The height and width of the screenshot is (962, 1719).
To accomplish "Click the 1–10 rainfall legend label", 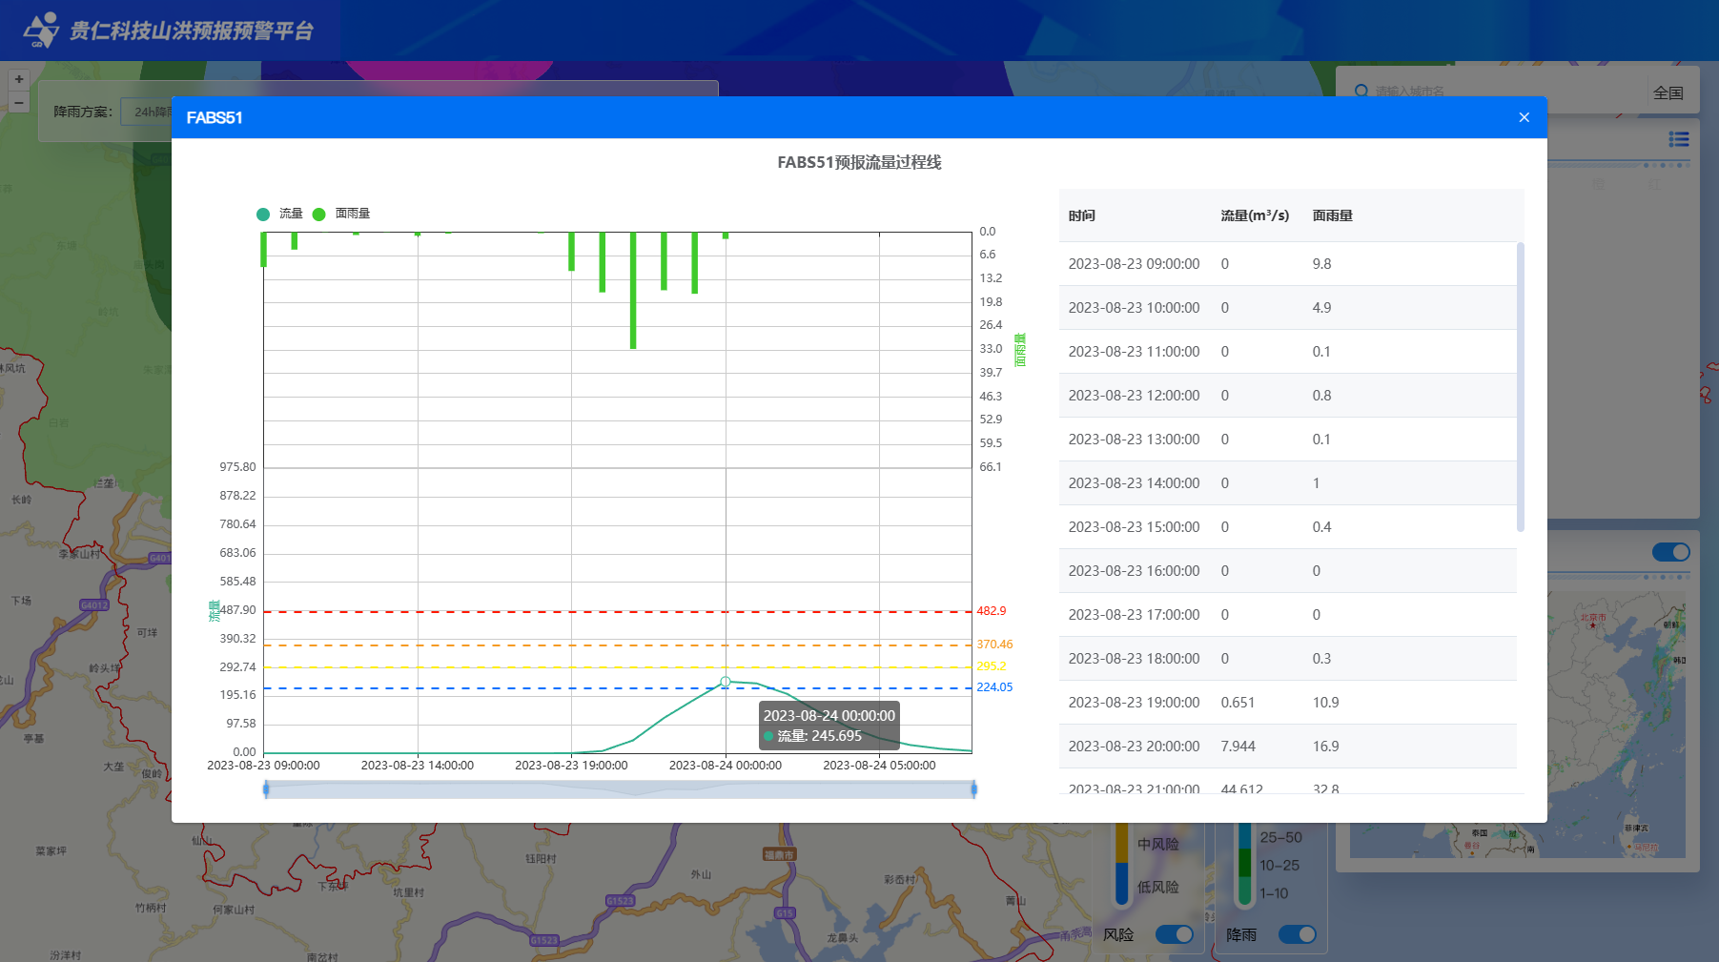I will 1274,893.
